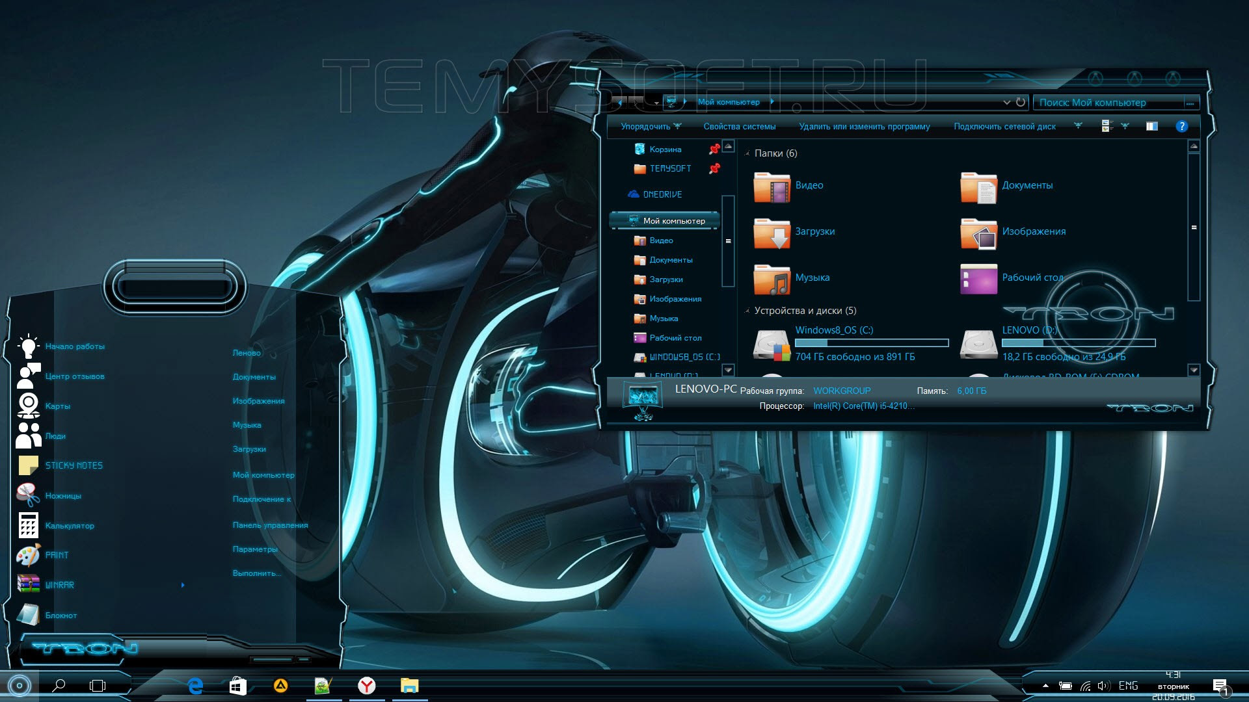The height and width of the screenshot is (702, 1249).
Task: Open Центр отзывов in start menu
Action: 60,376
